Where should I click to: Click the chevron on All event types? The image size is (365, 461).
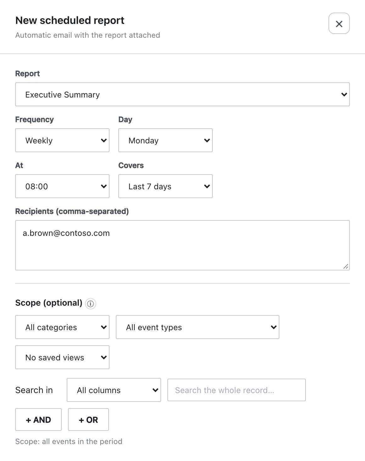273,327
